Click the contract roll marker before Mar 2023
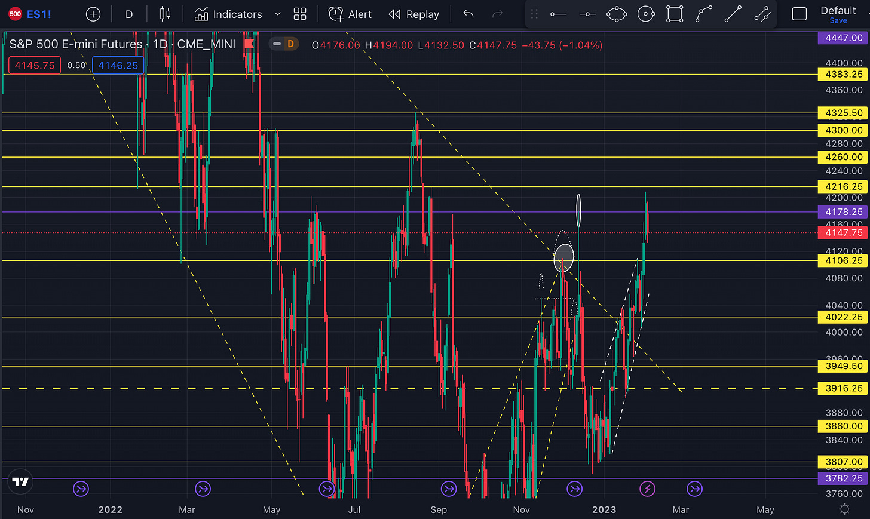 694,489
